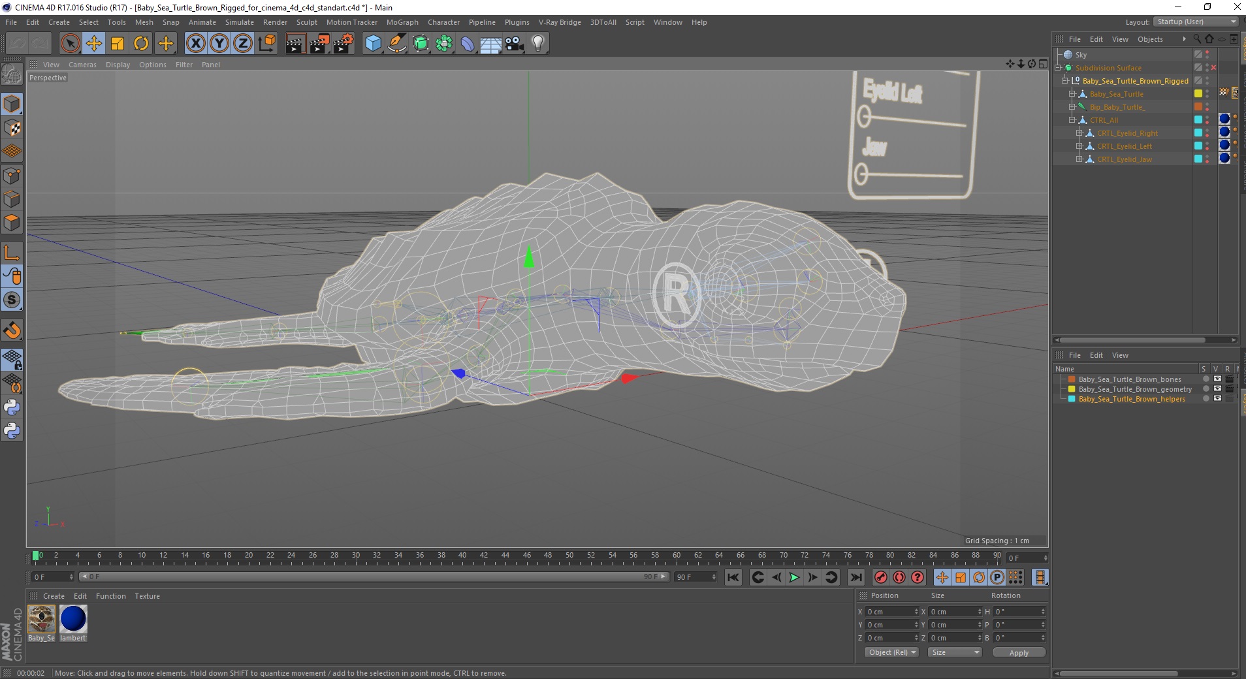Expand the Bip_Baby_Turtle_ node
1246x679 pixels.
pyautogui.click(x=1072, y=107)
